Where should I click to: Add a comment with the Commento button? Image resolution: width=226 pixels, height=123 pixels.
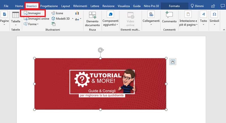point(169,17)
